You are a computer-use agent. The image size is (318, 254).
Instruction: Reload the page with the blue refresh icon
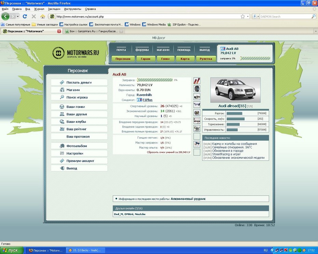(25, 16)
